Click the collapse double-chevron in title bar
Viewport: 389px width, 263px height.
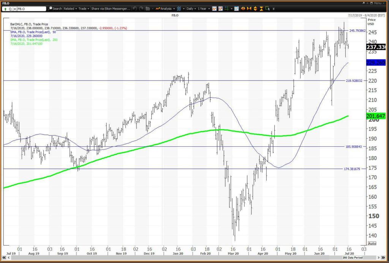coord(367,3)
